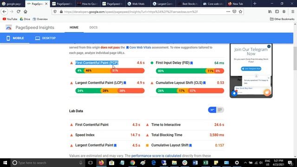Open Windows Start menu
Viewport: 297px width, 167px height.
coord(5,163)
